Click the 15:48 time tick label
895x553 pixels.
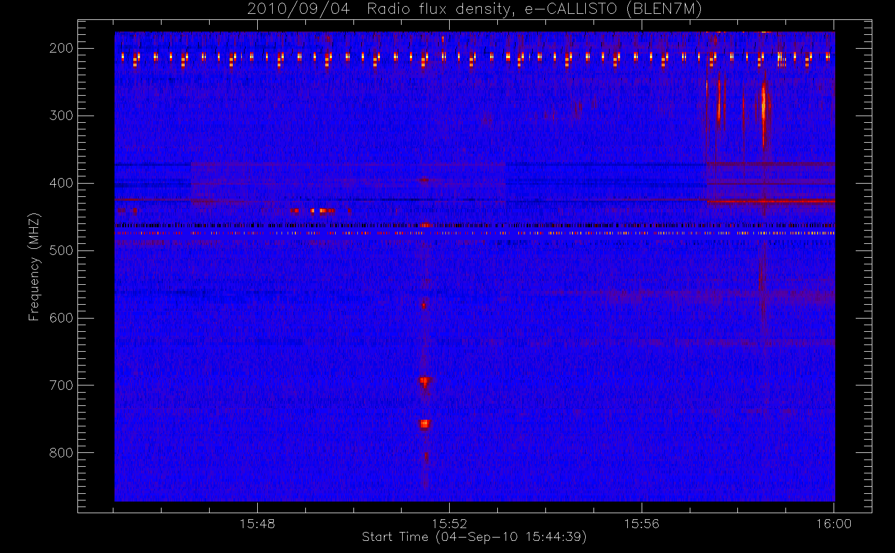pos(257,524)
